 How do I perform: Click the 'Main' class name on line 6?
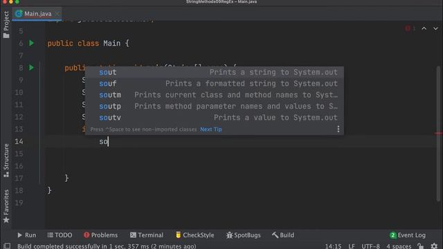click(x=111, y=44)
